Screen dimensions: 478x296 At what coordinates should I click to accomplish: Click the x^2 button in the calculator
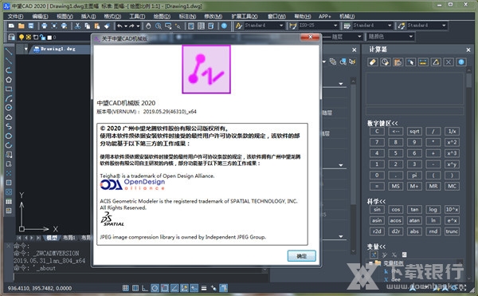[x=452, y=143]
